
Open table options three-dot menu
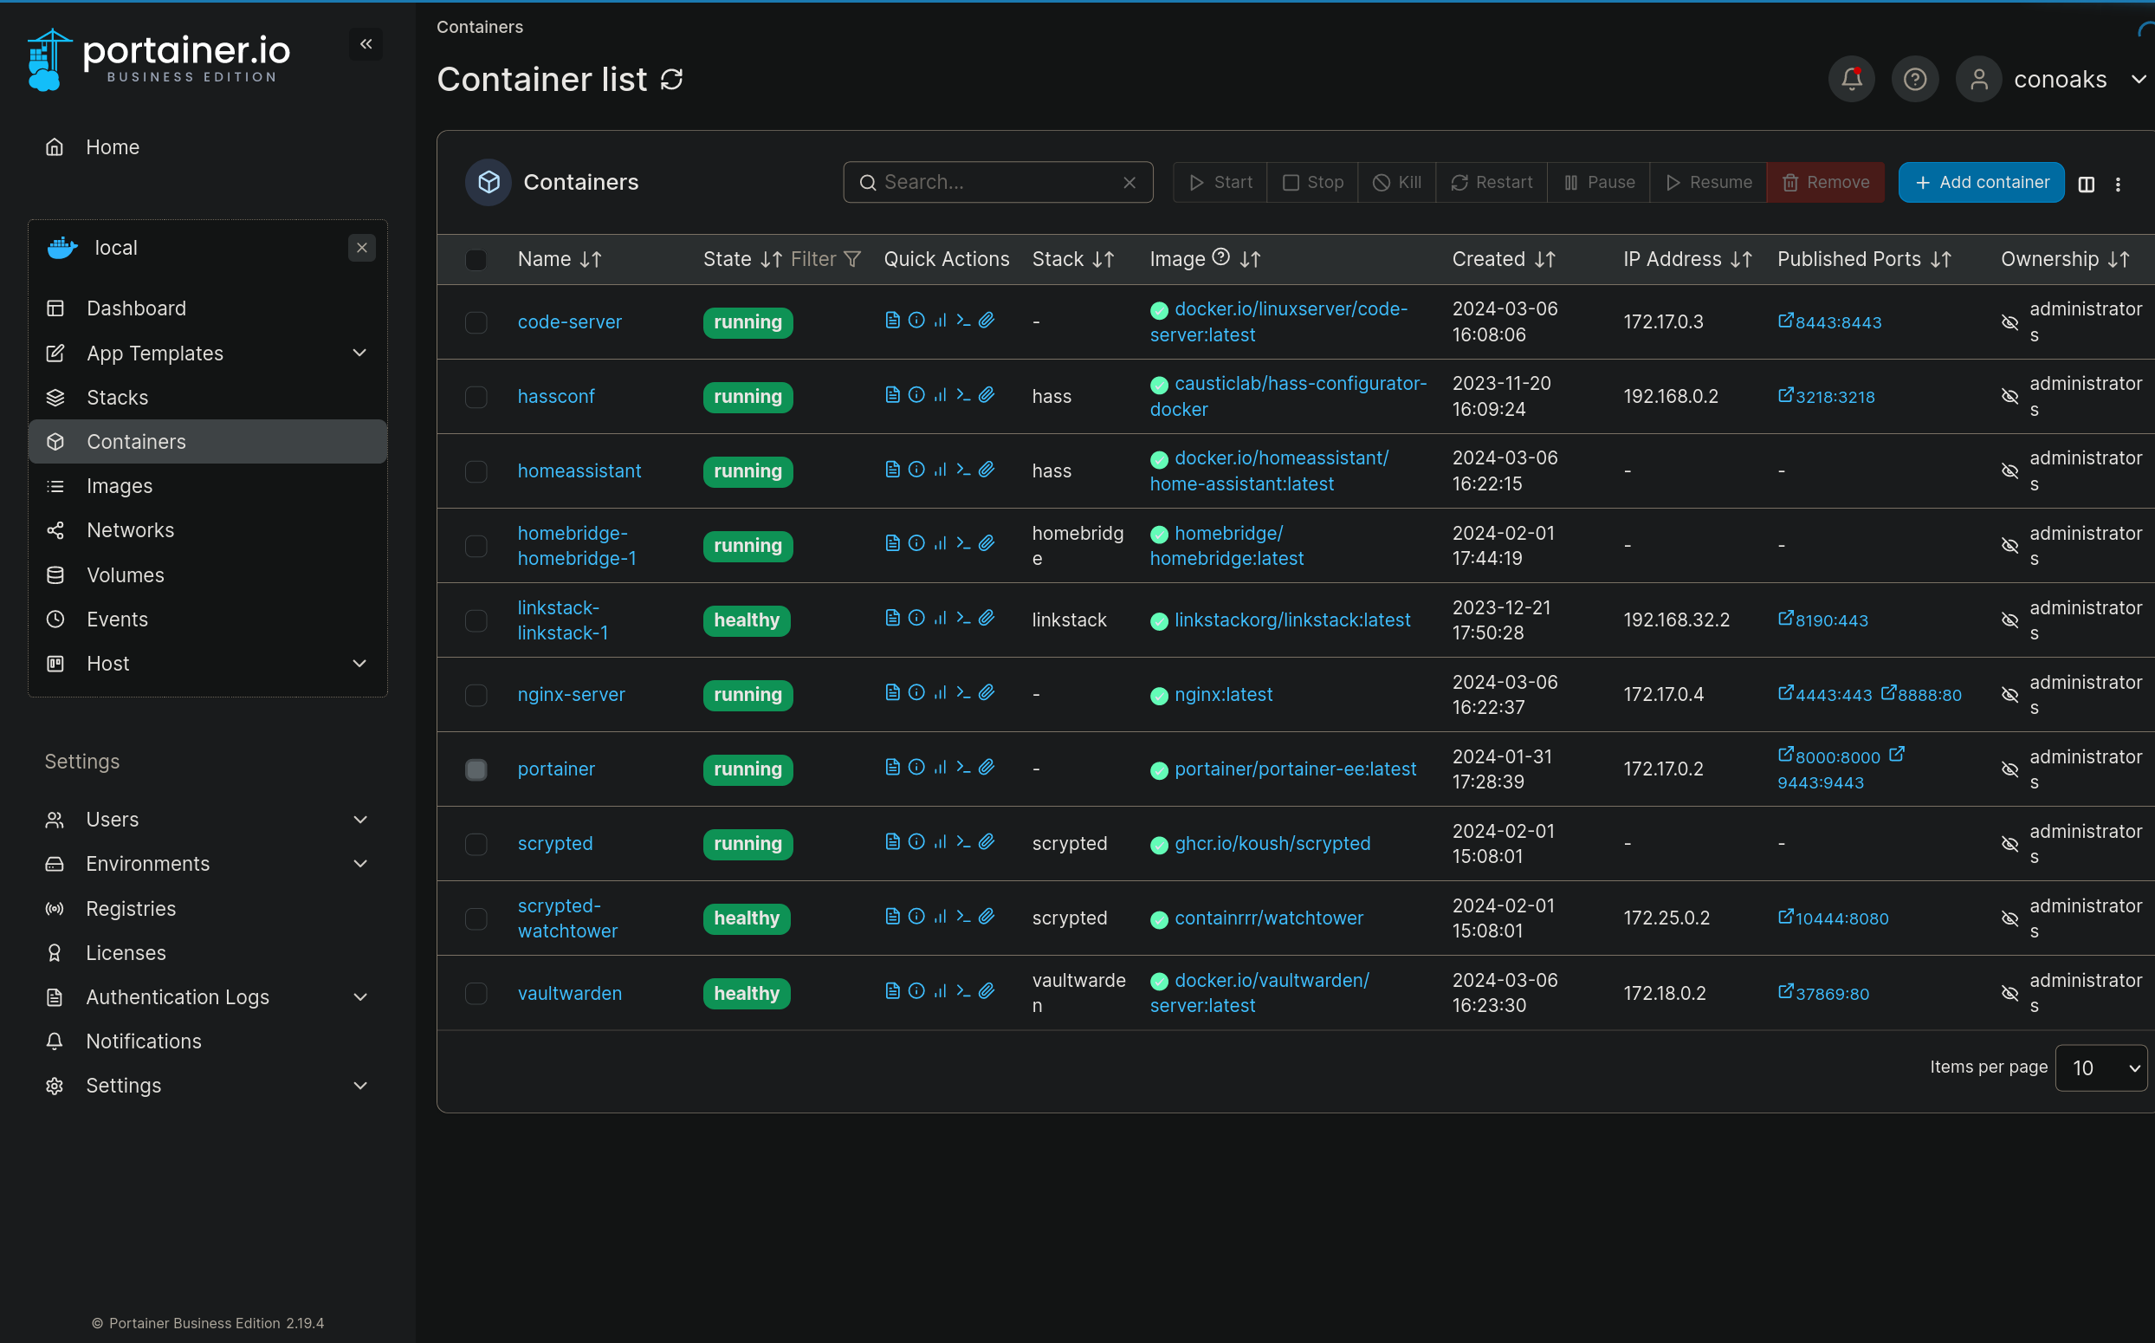coord(2118,183)
